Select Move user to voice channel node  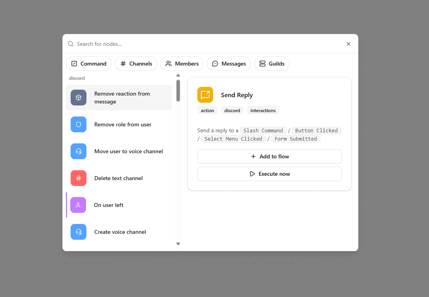pos(119,151)
